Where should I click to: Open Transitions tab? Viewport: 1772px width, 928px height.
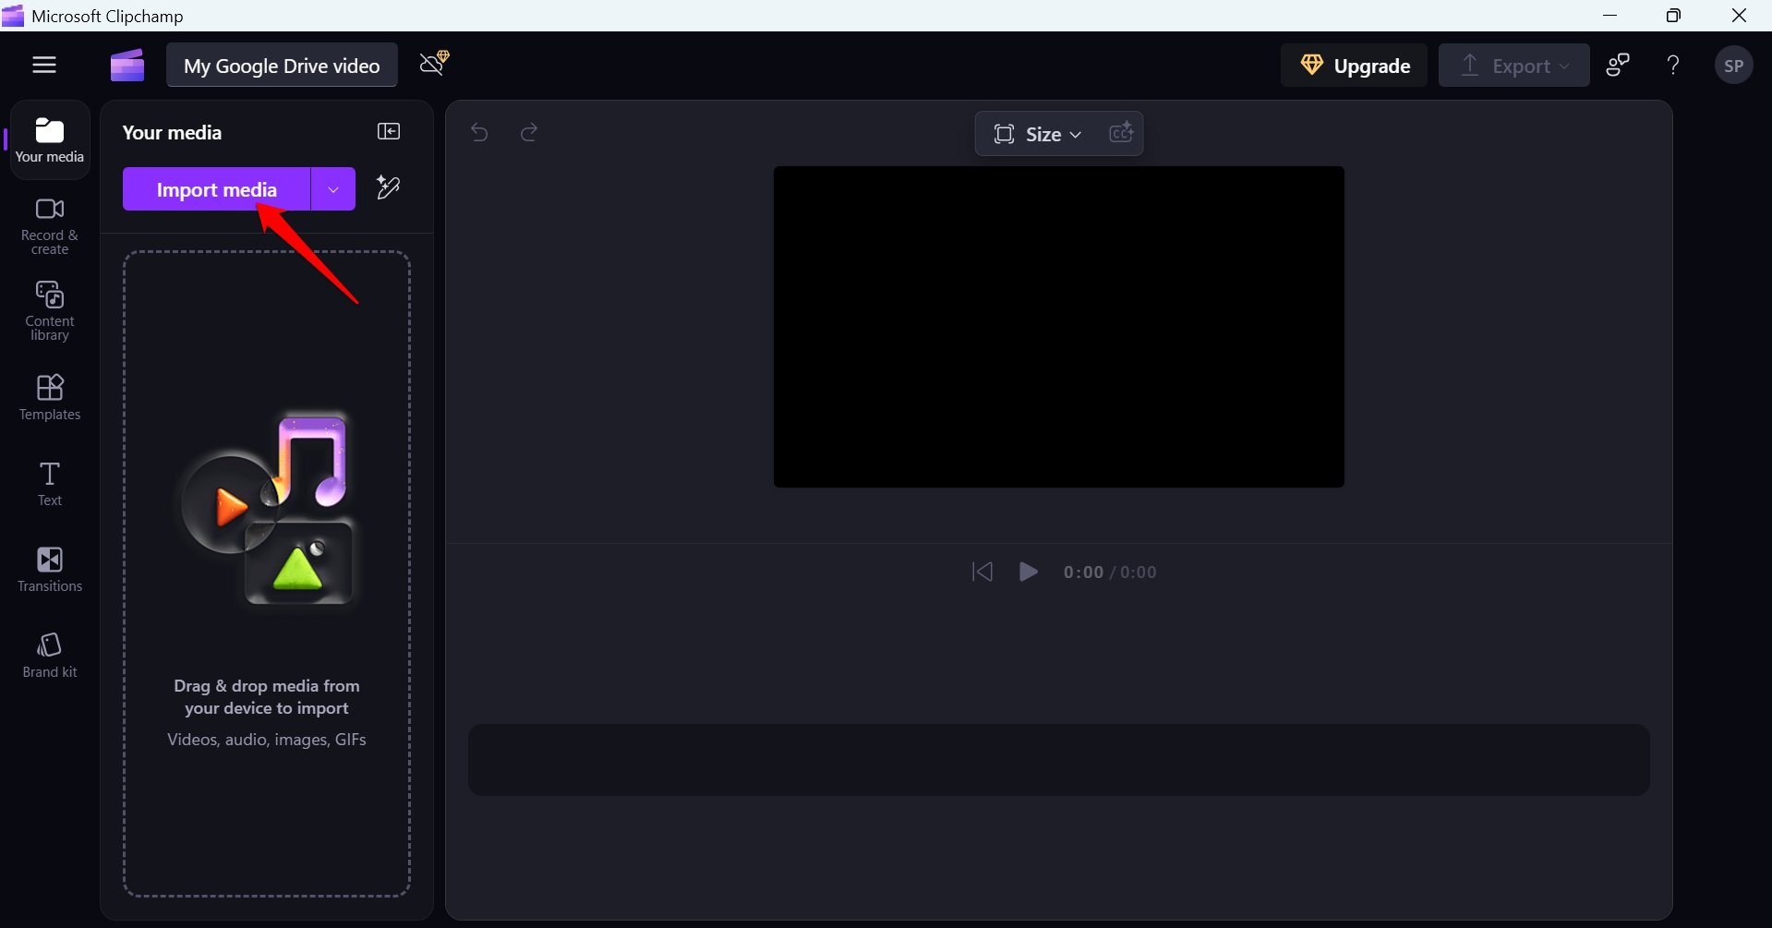pos(50,569)
